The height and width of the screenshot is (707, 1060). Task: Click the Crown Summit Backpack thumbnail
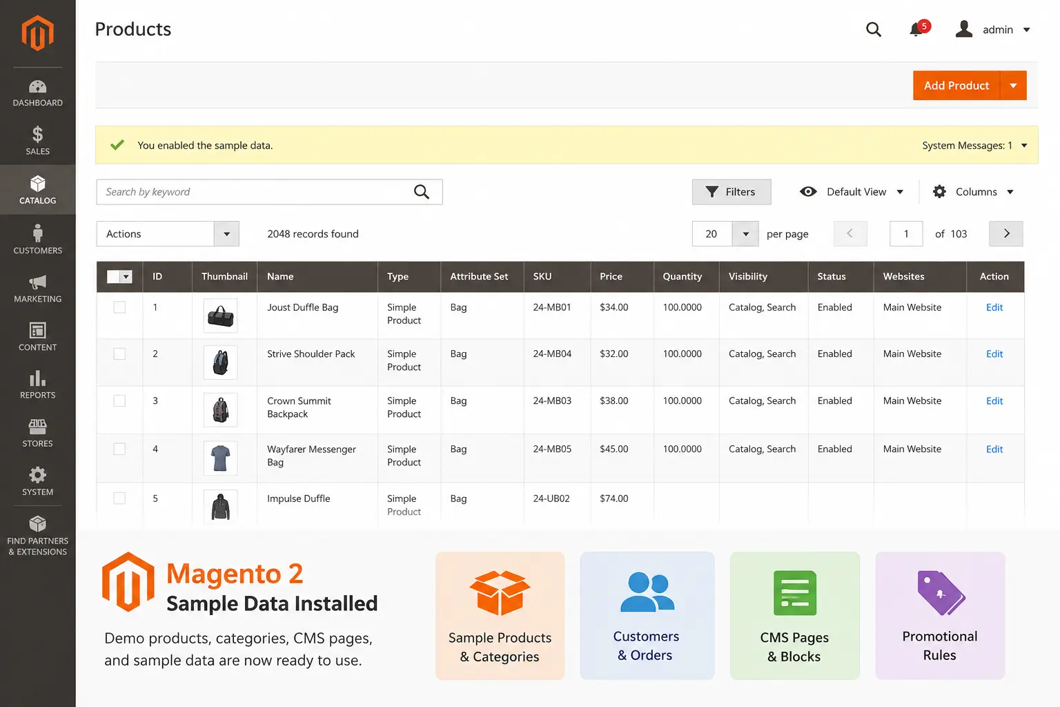click(x=220, y=410)
